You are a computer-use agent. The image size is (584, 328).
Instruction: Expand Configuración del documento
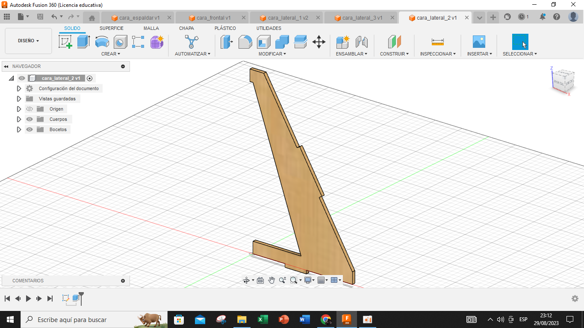19,88
